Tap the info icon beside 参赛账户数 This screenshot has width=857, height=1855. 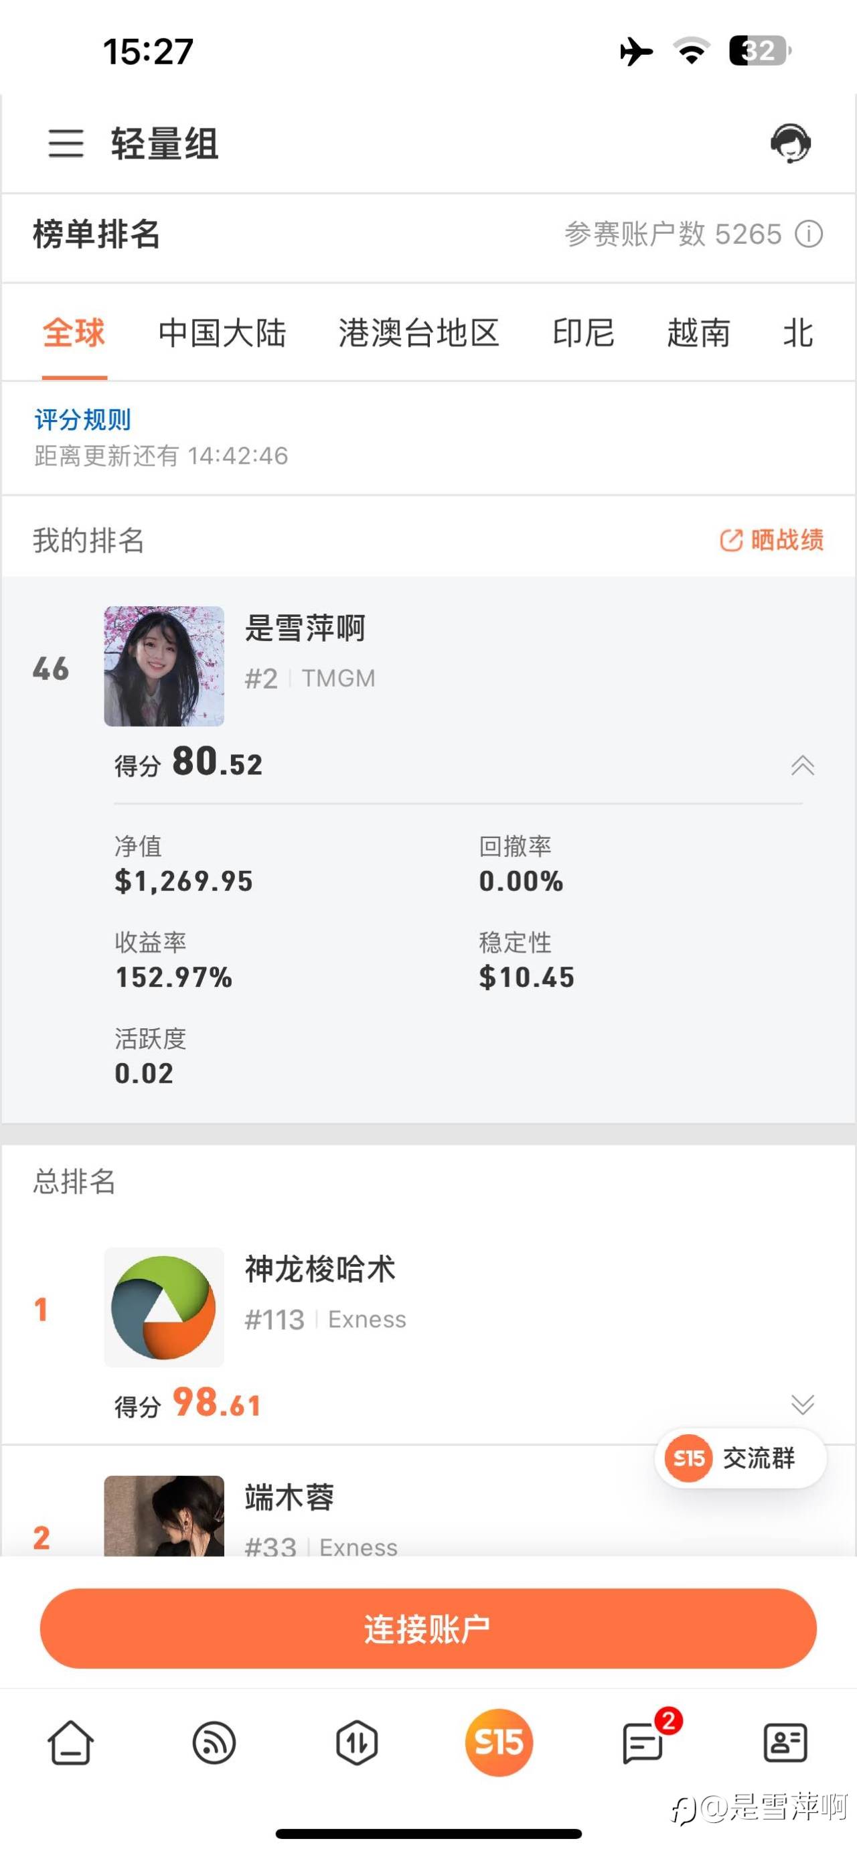[x=809, y=234]
